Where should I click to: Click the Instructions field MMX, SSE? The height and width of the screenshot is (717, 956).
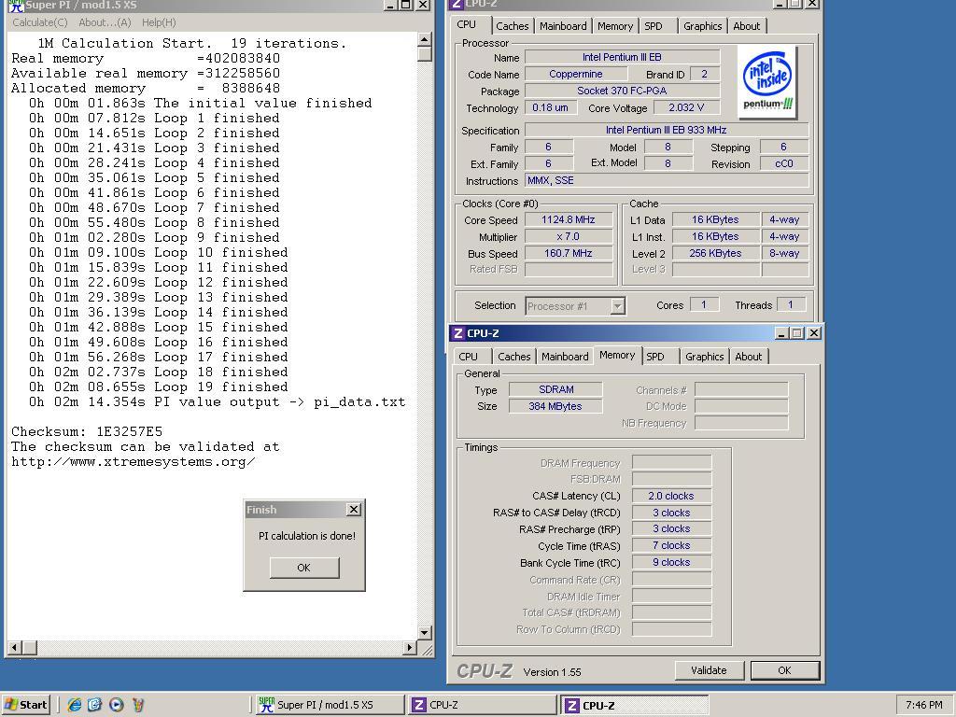667,180
